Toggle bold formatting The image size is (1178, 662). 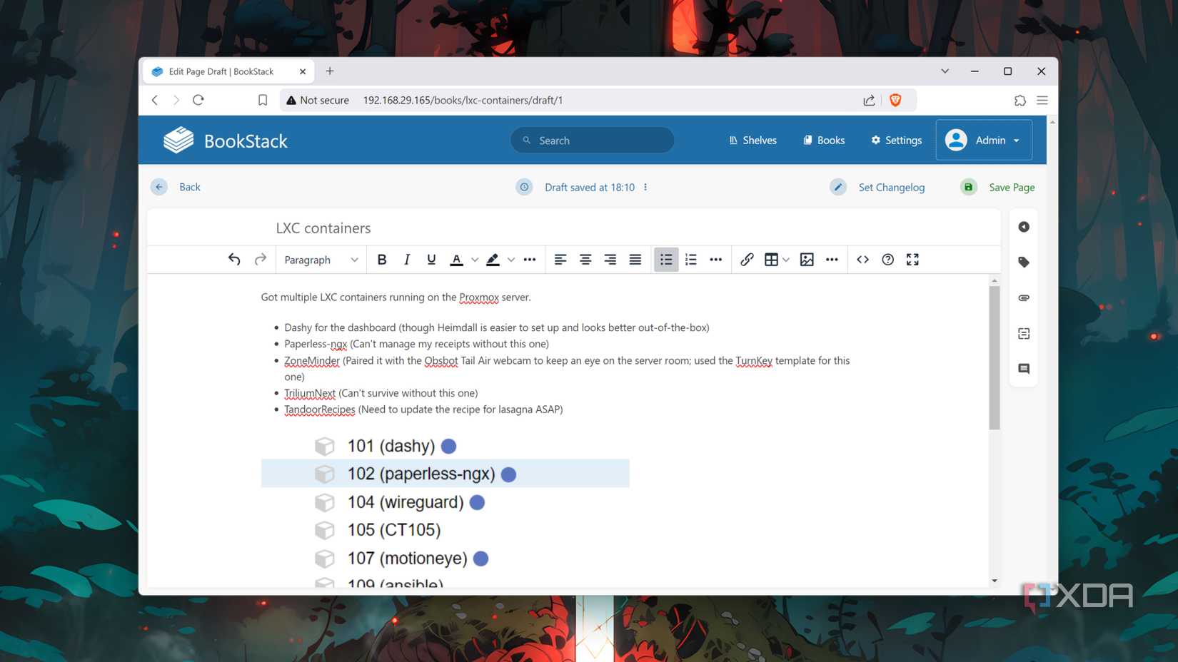click(382, 259)
